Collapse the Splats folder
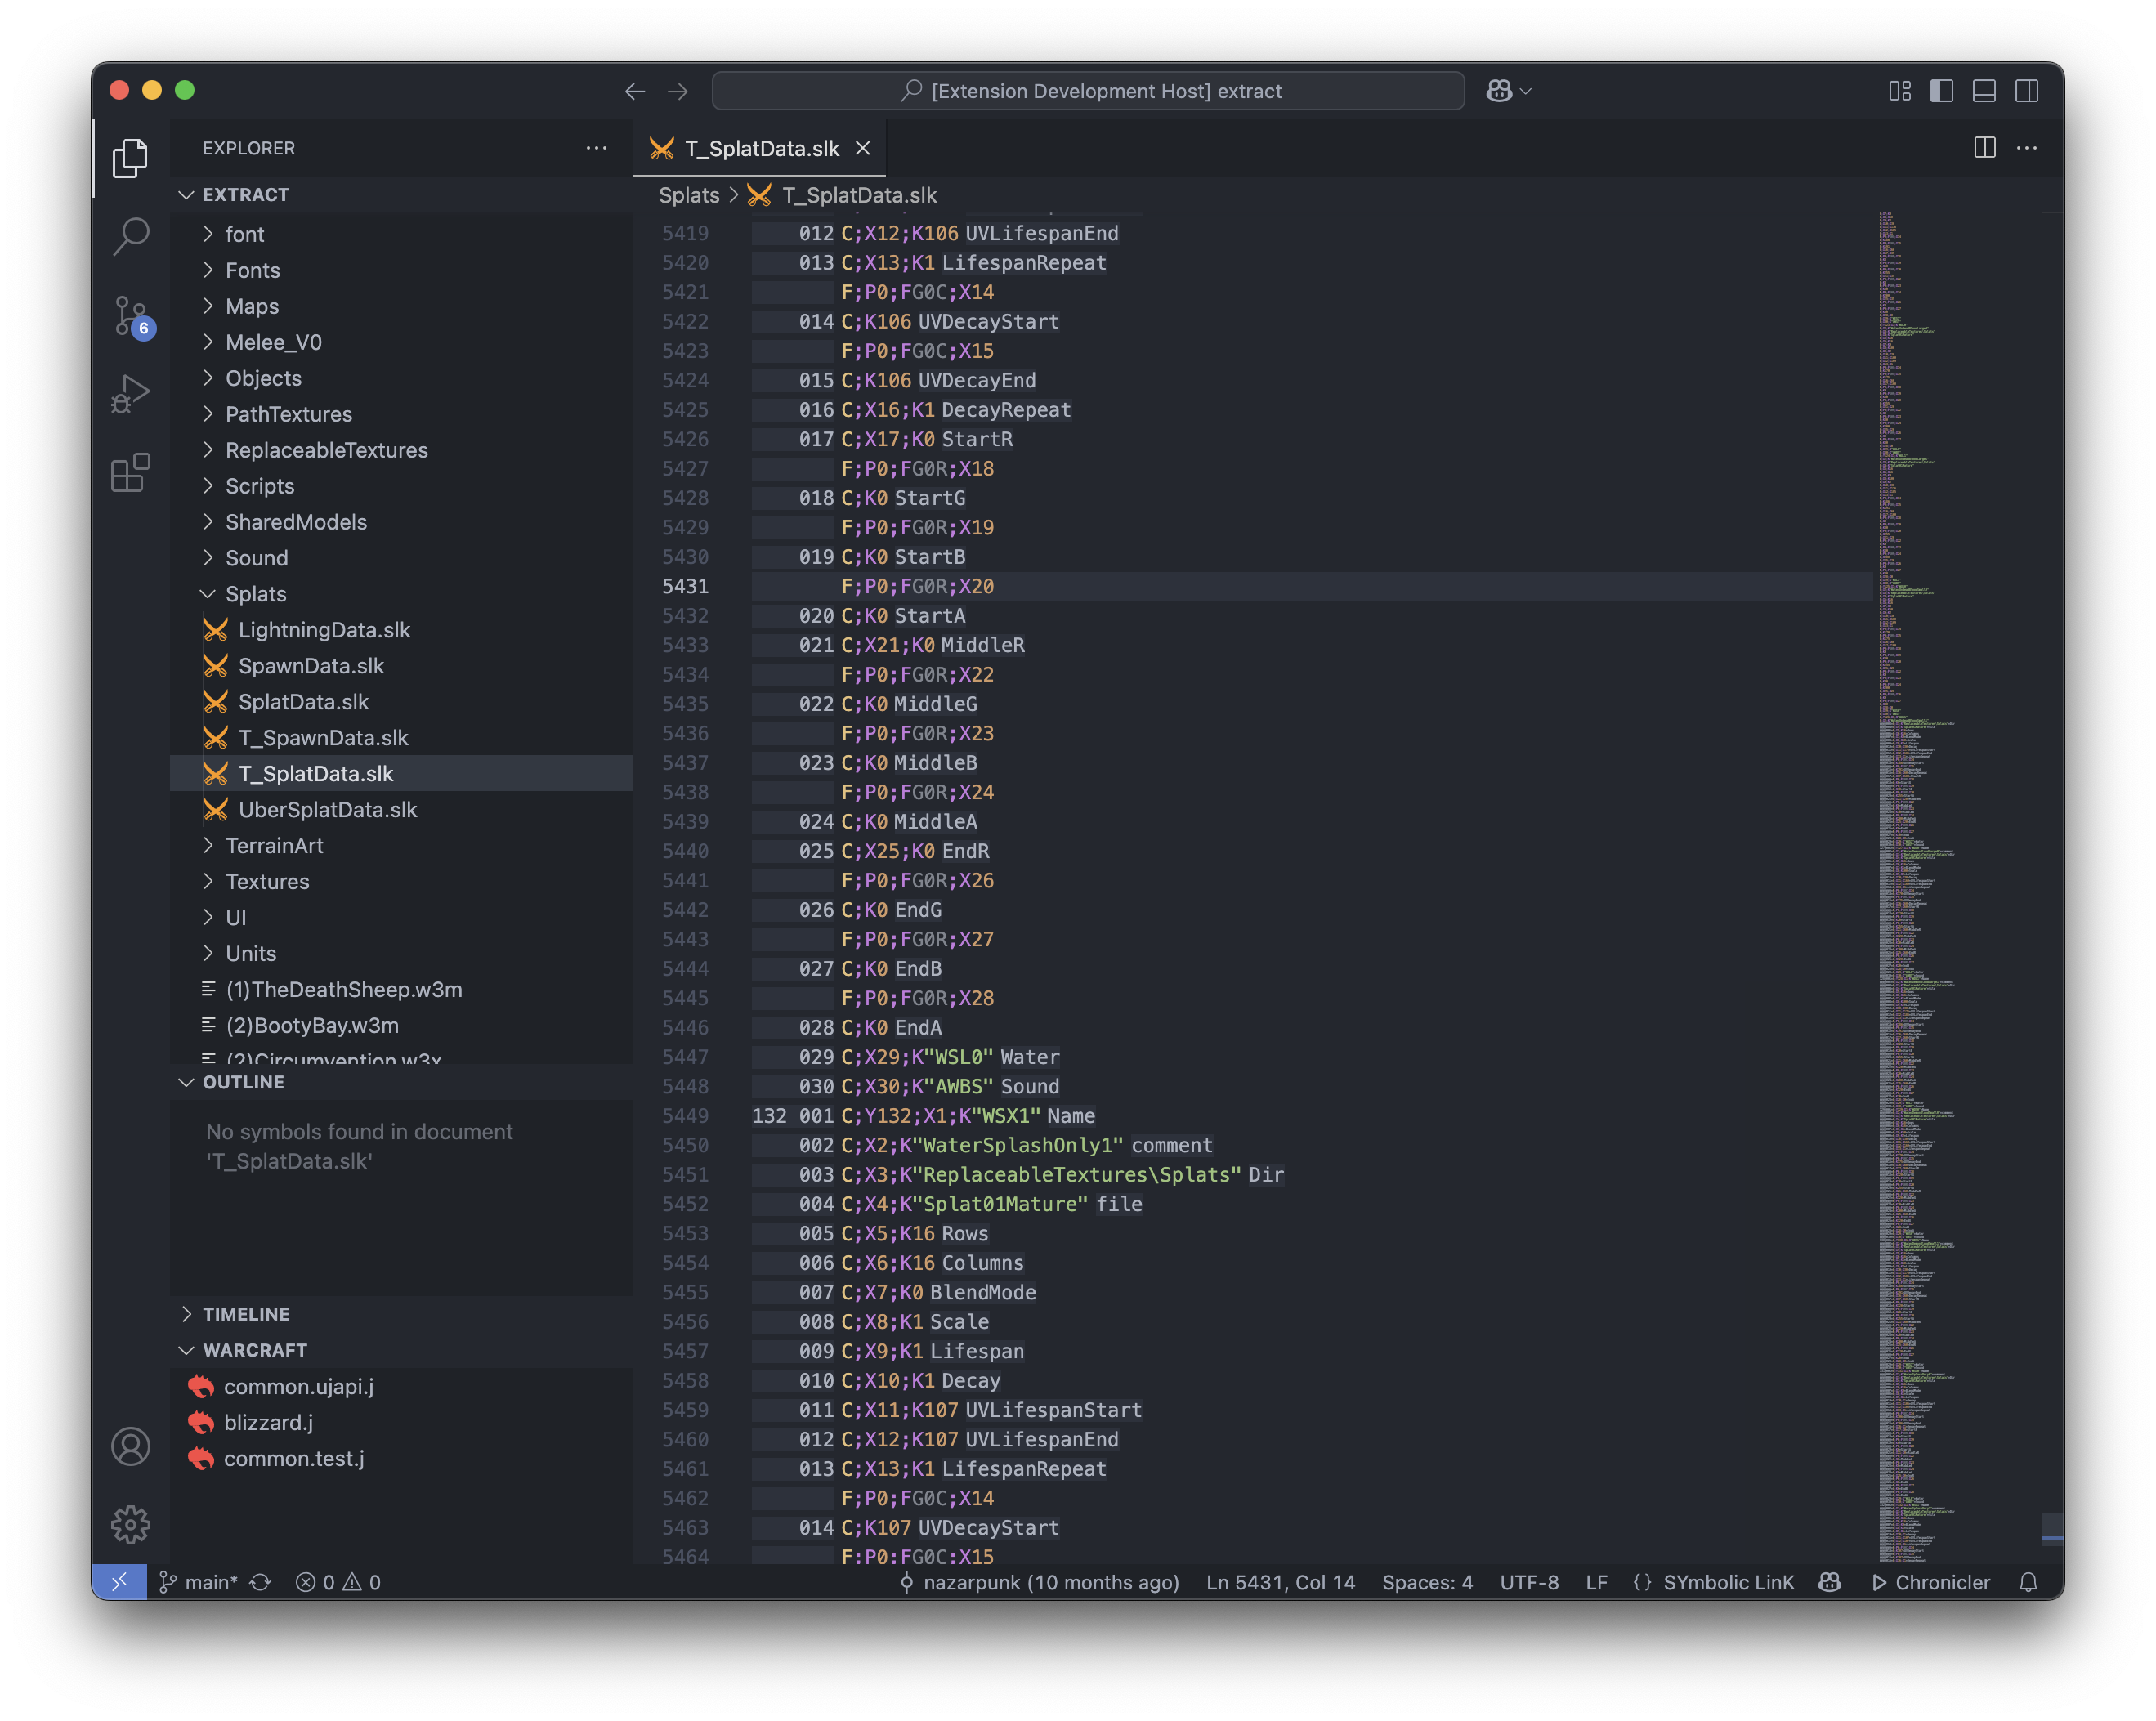 point(256,594)
